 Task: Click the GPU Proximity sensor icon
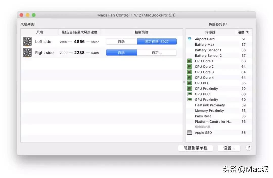189,99
